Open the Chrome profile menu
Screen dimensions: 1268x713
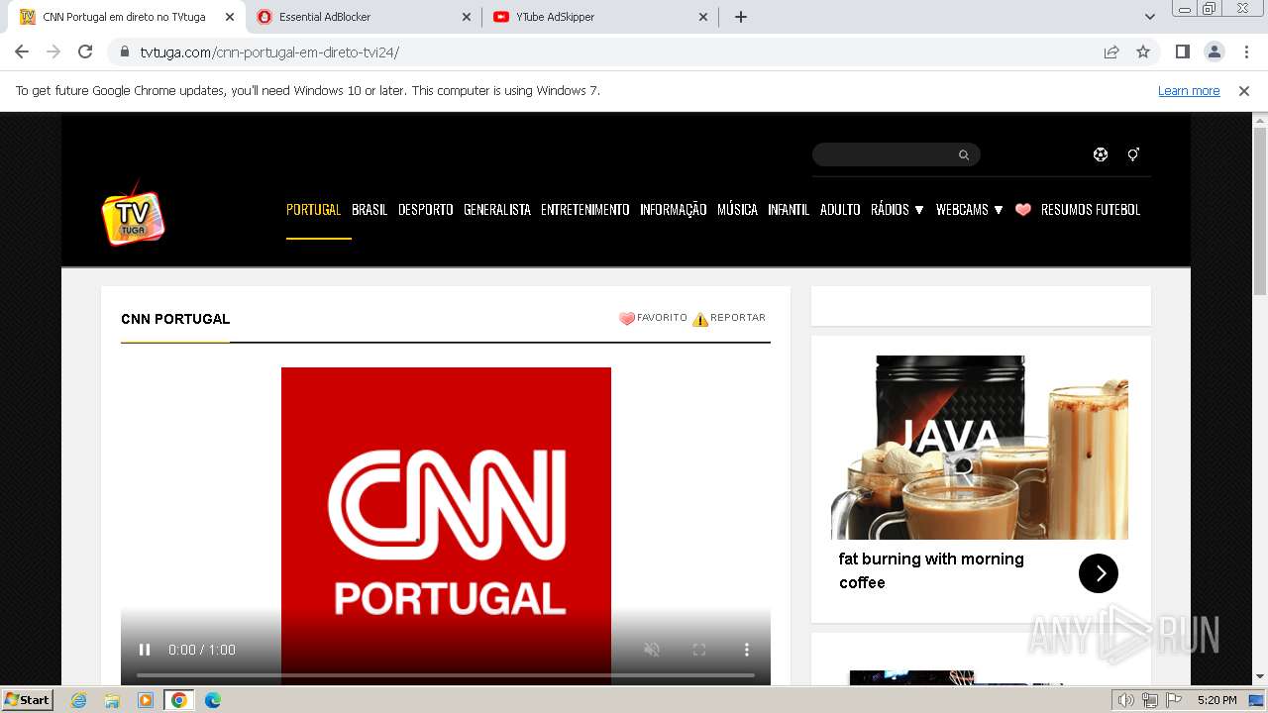click(1215, 52)
